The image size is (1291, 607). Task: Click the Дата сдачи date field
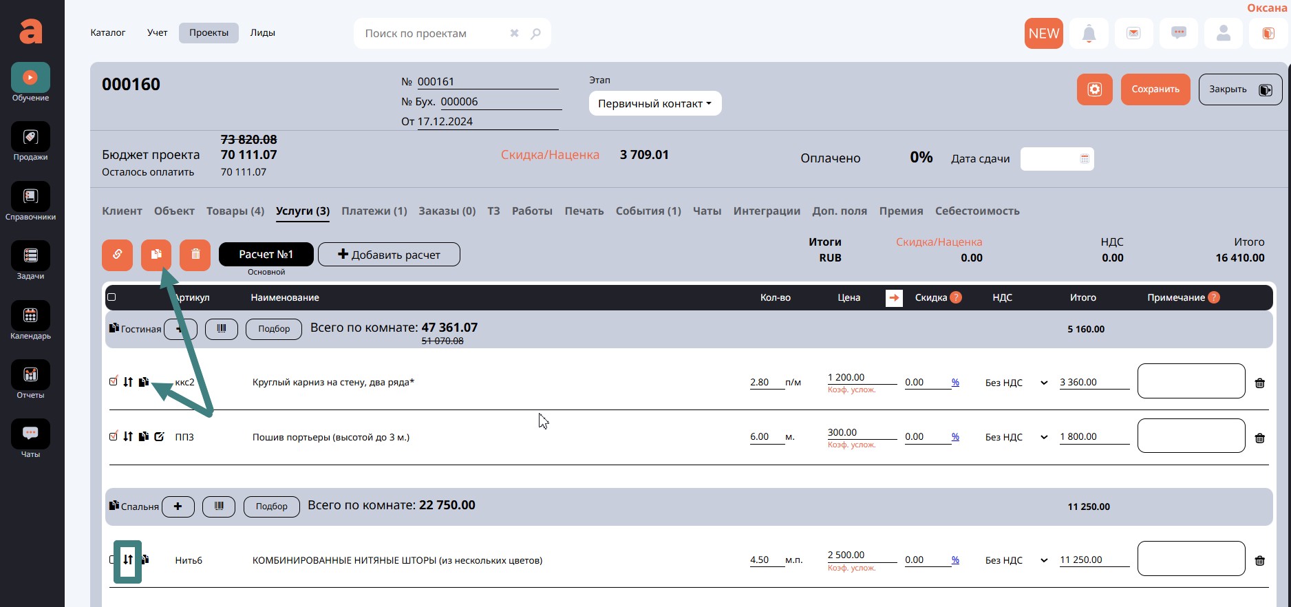click(x=1056, y=159)
